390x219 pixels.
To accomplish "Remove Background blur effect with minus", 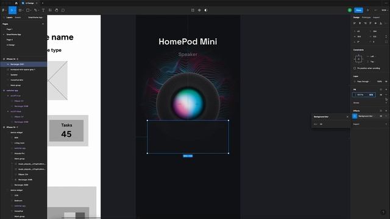I will 386,116.
